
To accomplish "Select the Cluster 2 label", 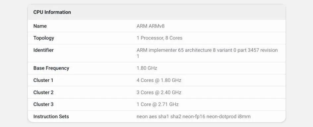I will [43, 93].
